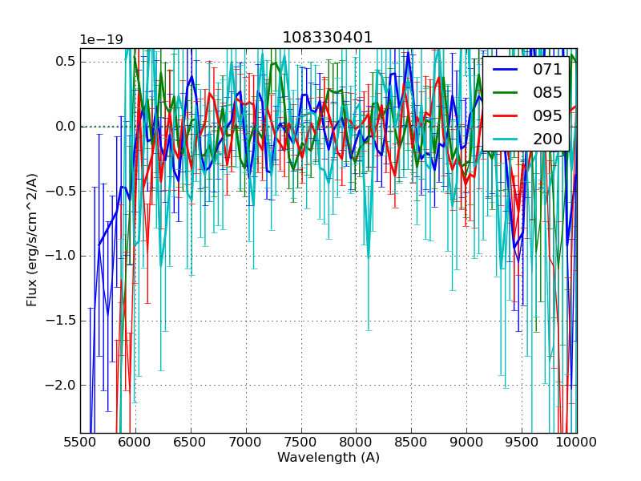This screenshot has height=481, width=641.
Task: Click the −2.0 y-axis tick label
Action: (61, 385)
